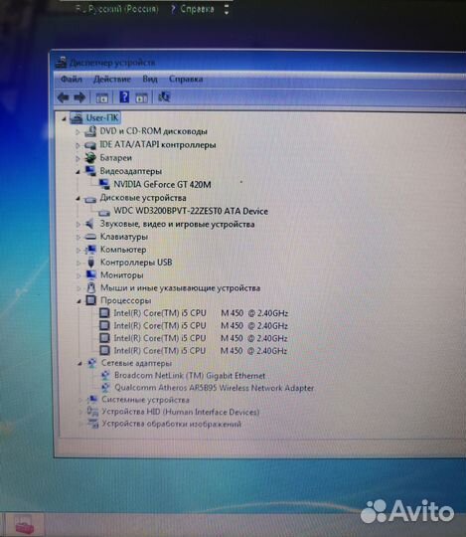Click the help question-mark toolbar icon

coord(124,96)
